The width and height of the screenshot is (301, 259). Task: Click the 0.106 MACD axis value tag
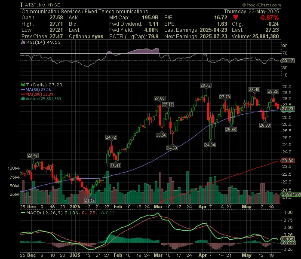(288, 239)
